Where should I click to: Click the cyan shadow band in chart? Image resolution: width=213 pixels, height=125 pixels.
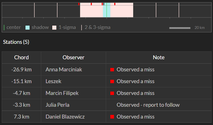[107, 10]
